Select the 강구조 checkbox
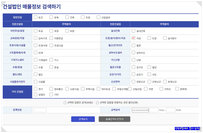 134,67
